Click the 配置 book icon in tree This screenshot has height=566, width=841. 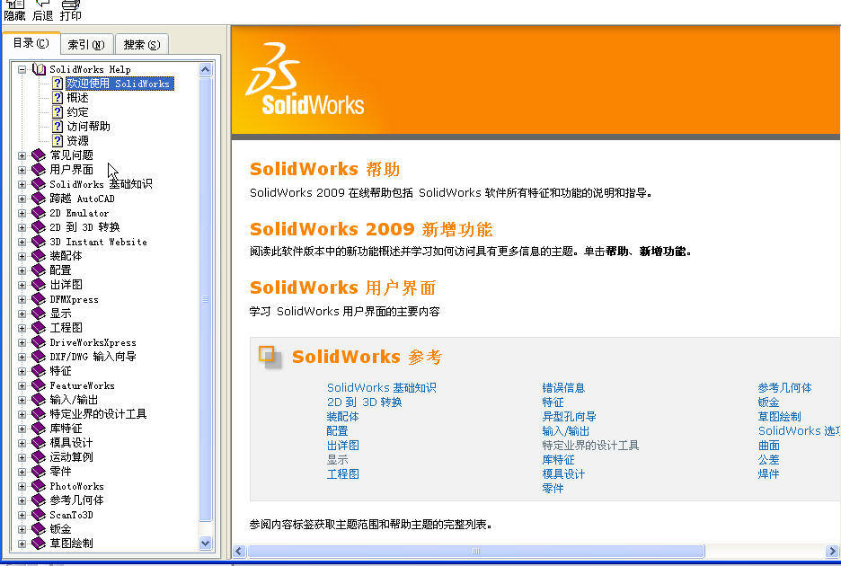tap(39, 270)
